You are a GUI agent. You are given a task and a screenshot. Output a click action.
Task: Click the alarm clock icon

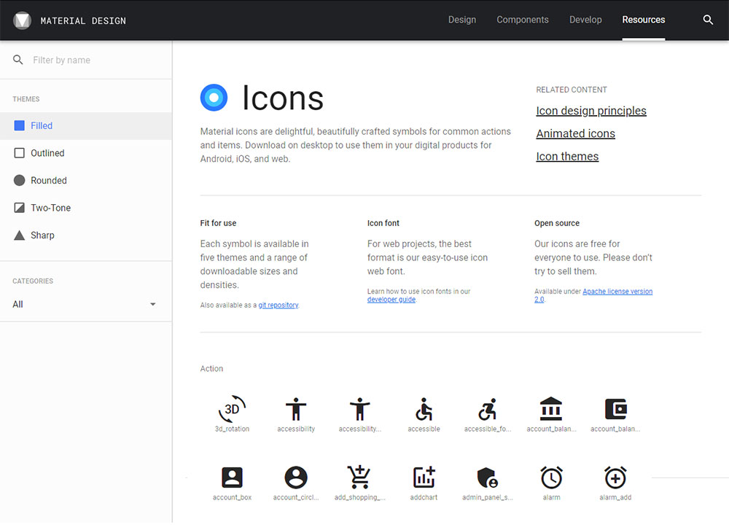(x=551, y=478)
